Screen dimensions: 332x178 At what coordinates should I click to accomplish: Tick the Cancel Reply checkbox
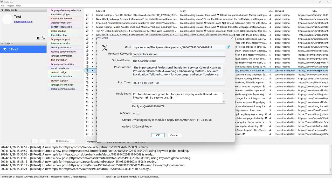(134, 127)
